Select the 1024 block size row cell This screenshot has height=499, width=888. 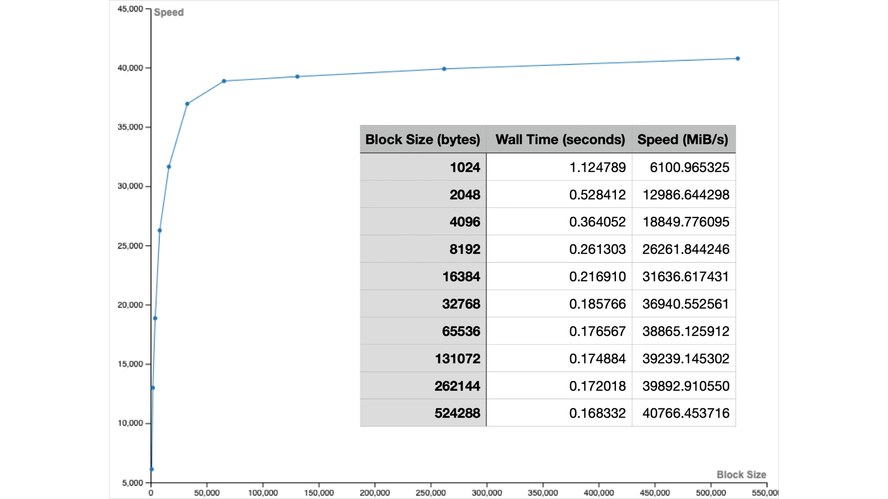465,167
